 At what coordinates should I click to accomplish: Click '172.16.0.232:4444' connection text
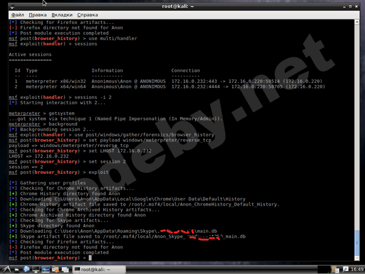[x=195, y=87]
